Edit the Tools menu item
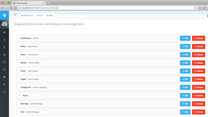Screen dimensions: 208x117 (185, 96)
